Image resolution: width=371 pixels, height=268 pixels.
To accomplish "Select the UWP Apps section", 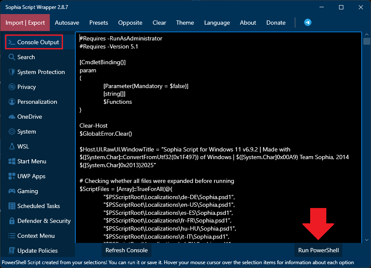I will coord(31,176).
